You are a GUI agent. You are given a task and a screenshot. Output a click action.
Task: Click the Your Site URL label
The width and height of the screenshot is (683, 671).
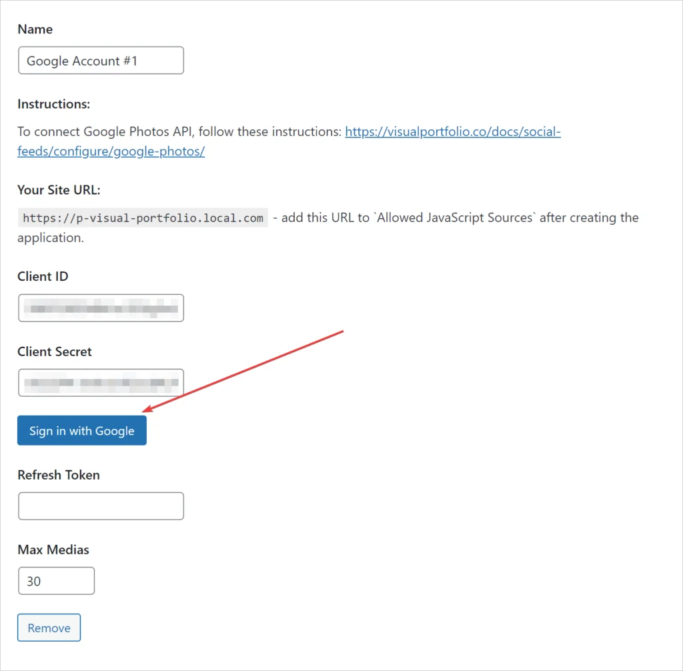point(59,190)
